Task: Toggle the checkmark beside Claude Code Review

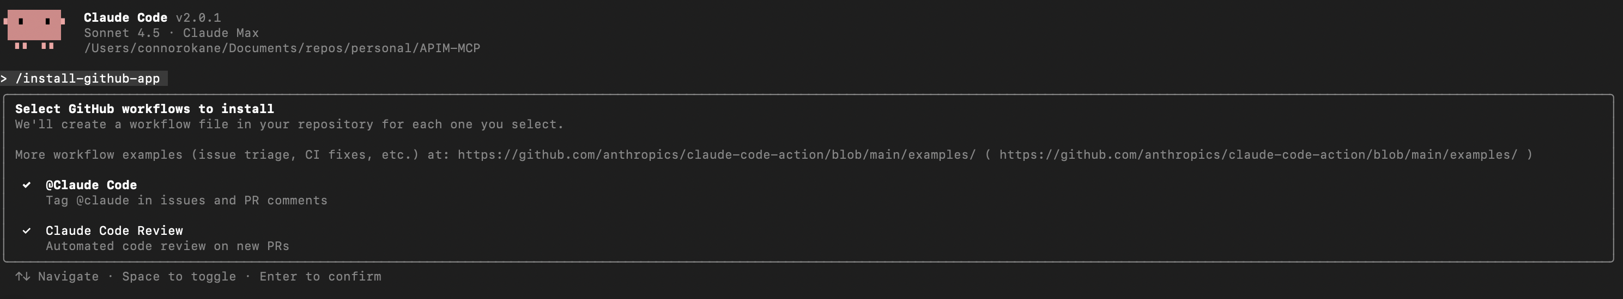Action: [x=27, y=231]
